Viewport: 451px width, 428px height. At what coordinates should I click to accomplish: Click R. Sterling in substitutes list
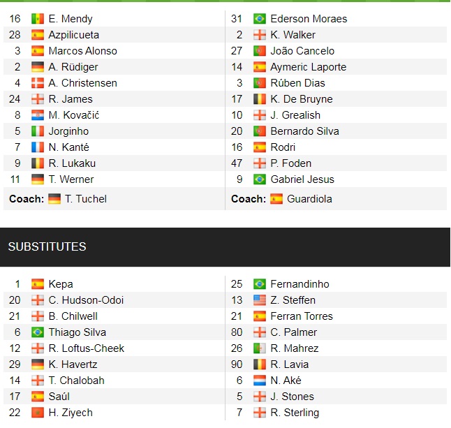[295, 413]
